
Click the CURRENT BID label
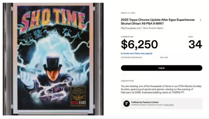(127, 37)
